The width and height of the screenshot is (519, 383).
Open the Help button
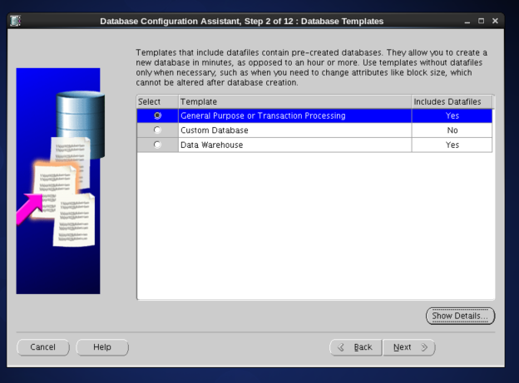point(102,347)
